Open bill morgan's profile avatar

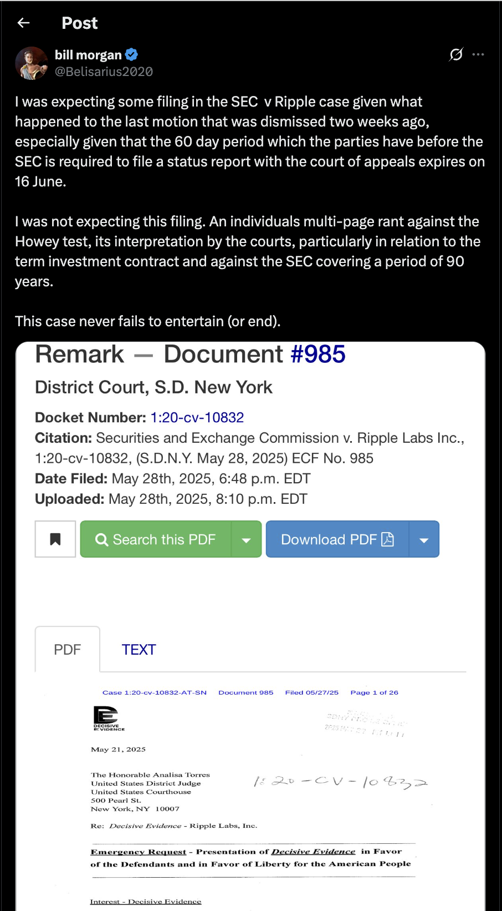point(32,63)
